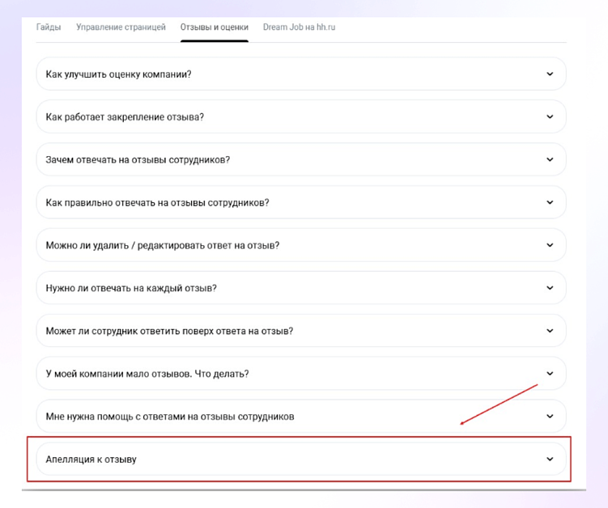Click text Можно ли удалить / редактировать ответ на отзыв?
The height and width of the screenshot is (508, 608).
tap(163, 246)
